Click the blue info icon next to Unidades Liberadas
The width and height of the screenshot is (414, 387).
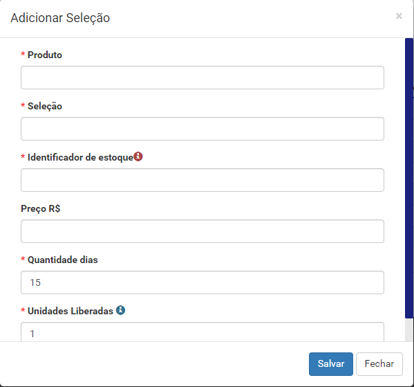click(121, 310)
